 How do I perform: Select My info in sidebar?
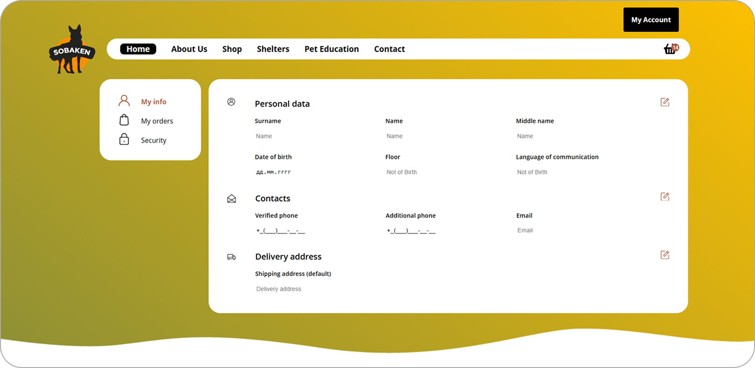[x=154, y=102]
